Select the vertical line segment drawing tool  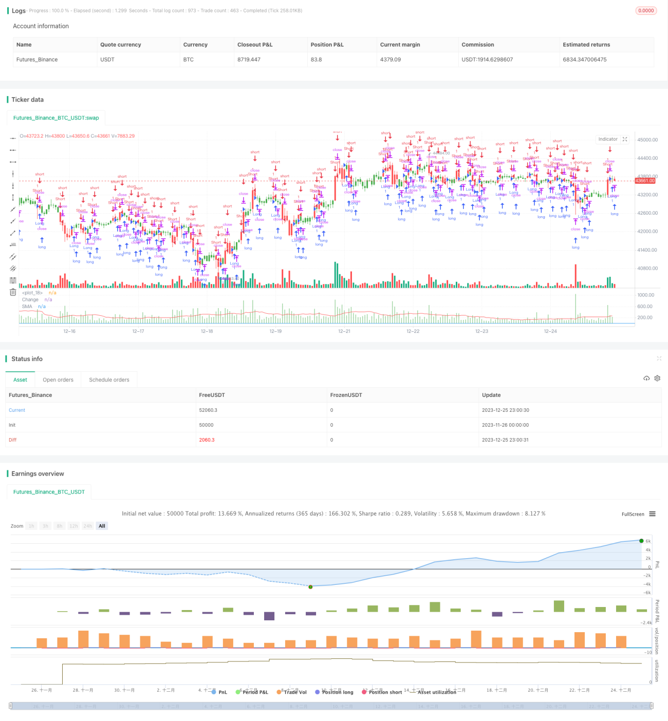point(13,198)
